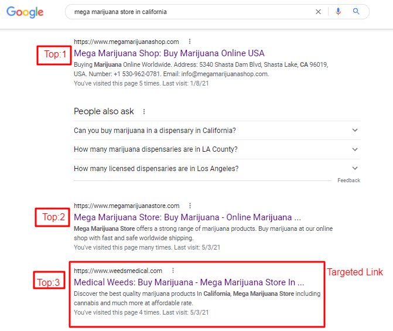Open the Mega Marijuana Store result link
The height and width of the screenshot is (331, 393).
coord(187,217)
